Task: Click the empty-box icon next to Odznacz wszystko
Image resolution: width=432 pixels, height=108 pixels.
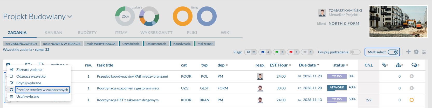Action: [11, 76]
